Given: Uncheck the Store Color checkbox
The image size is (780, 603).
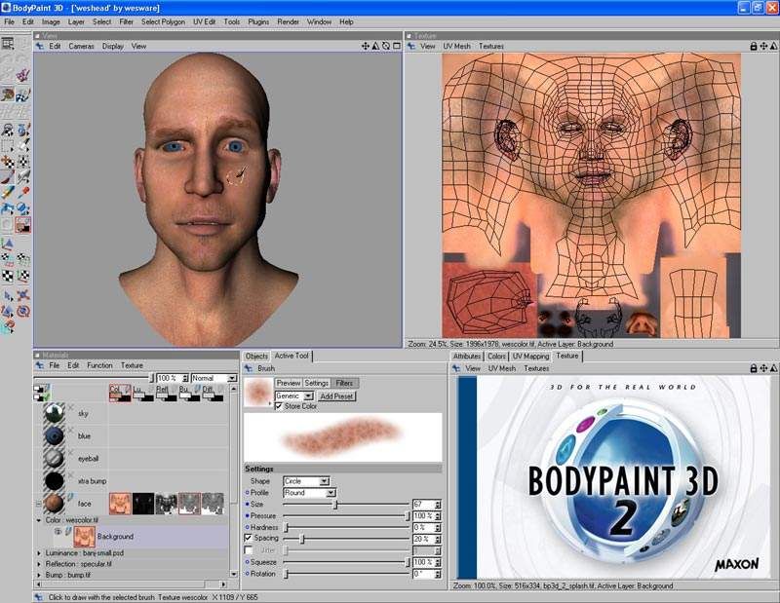Looking at the screenshot, I should pos(279,406).
